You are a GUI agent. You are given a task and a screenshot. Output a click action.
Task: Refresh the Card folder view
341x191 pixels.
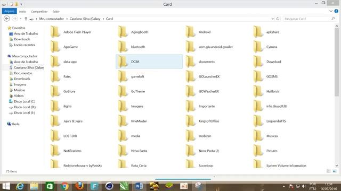click(x=278, y=19)
